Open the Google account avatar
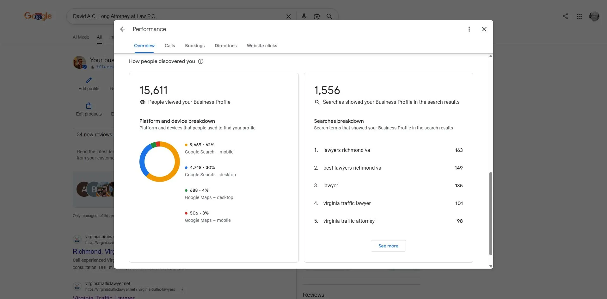This screenshot has width=607, height=299. [x=594, y=16]
